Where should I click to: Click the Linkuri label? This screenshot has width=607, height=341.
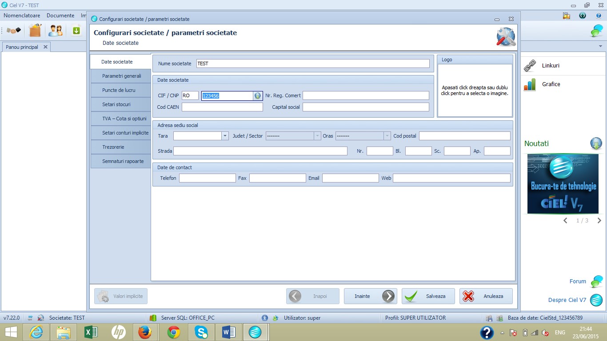pos(551,66)
